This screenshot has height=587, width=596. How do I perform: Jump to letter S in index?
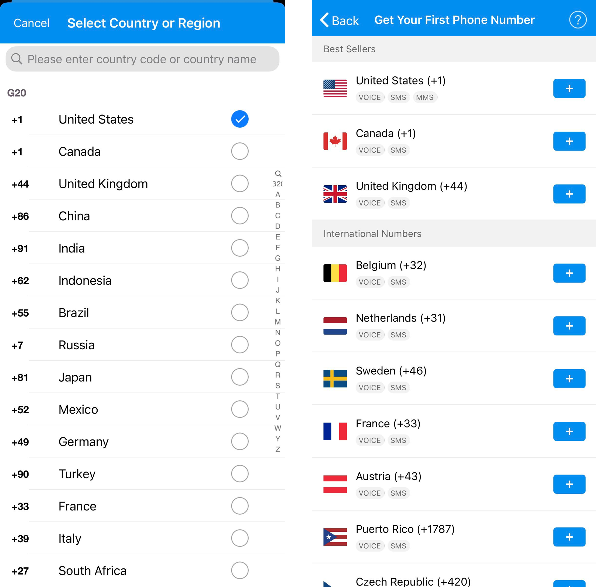coord(278,386)
